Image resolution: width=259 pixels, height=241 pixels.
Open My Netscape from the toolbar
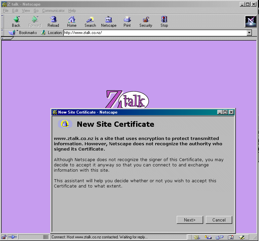click(109, 22)
